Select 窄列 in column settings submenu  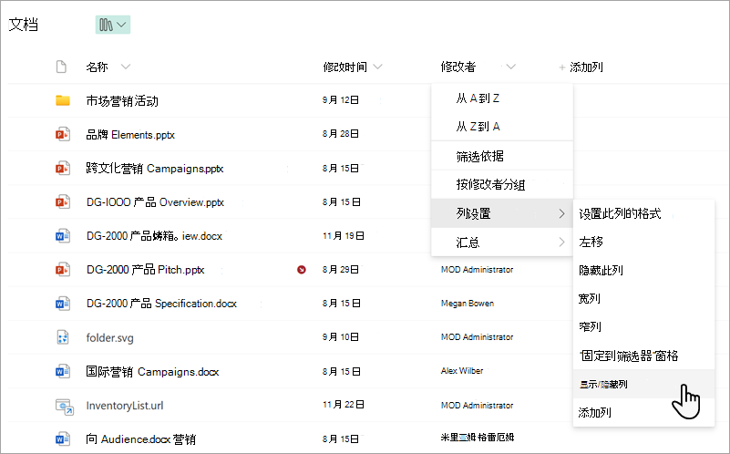(x=643, y=327)
